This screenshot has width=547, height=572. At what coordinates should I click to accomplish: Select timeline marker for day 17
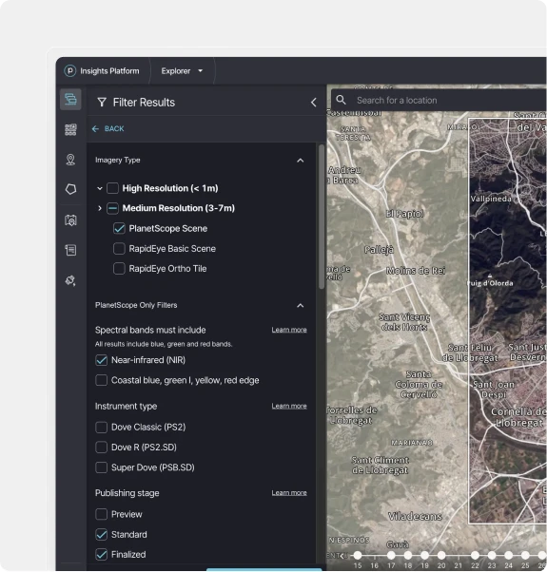click(391, 555)
